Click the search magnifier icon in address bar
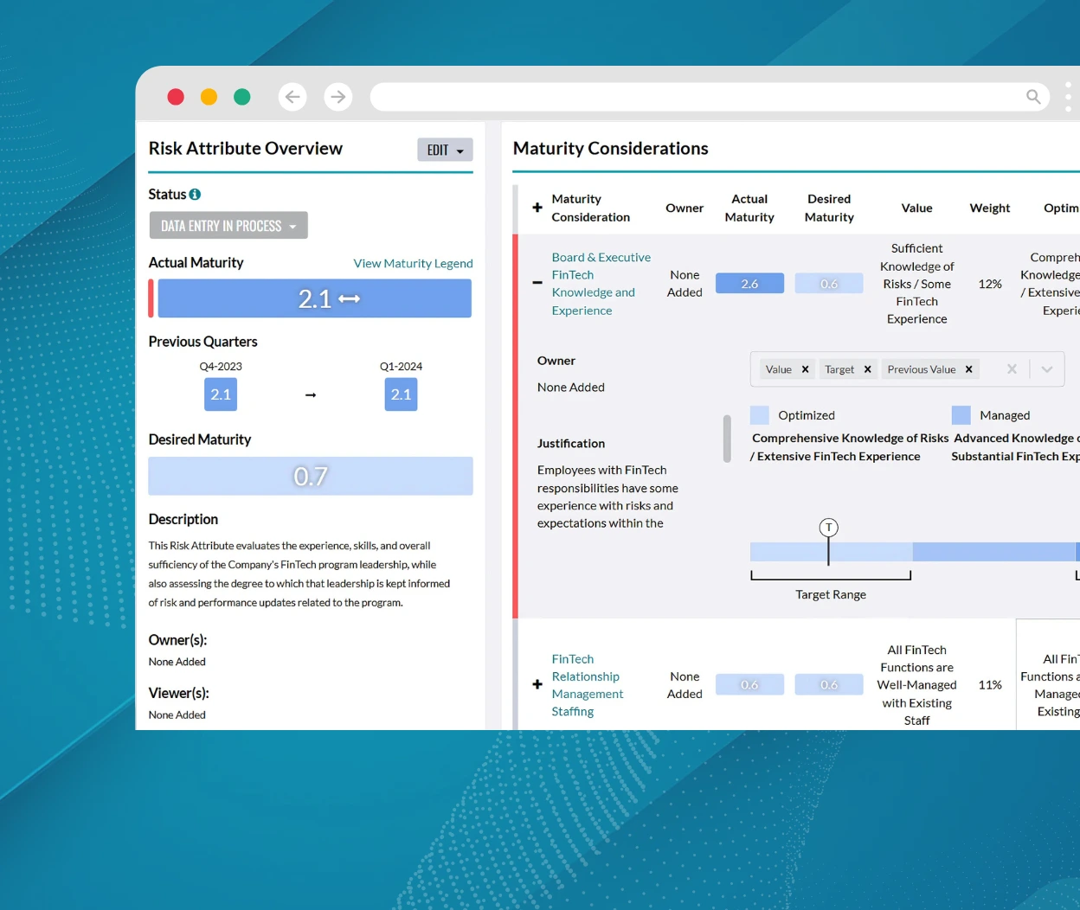The image size is (1080, 910). pyautogui.click(x=1033, y=97)
